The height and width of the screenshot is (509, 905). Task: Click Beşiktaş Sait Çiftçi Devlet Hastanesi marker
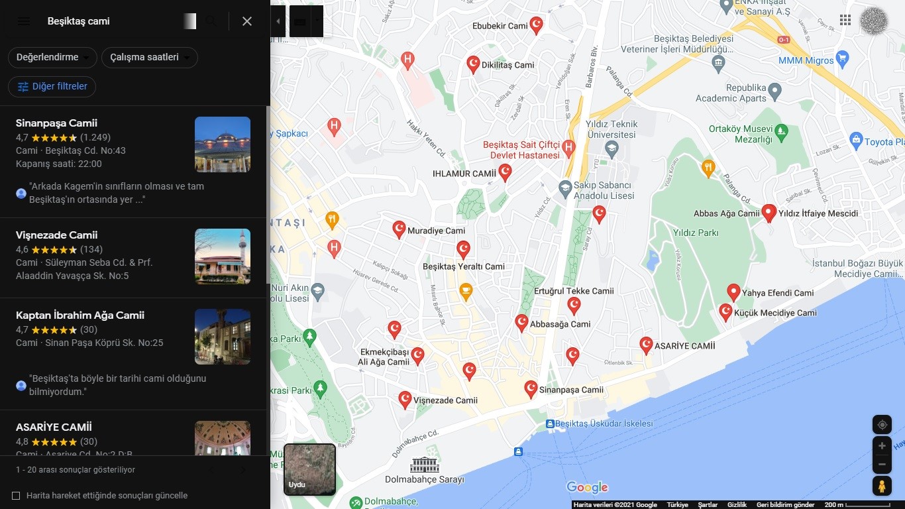point(568,146)
